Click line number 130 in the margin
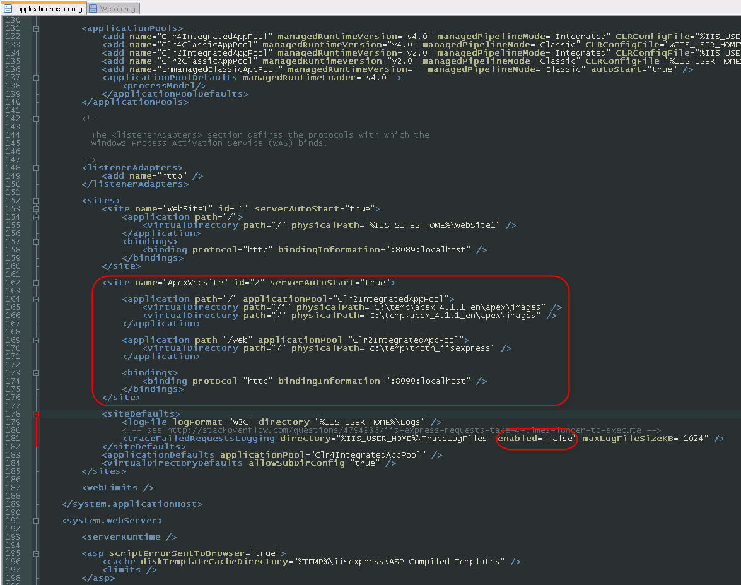The image size is (741, 585). (x=11, y=20)
